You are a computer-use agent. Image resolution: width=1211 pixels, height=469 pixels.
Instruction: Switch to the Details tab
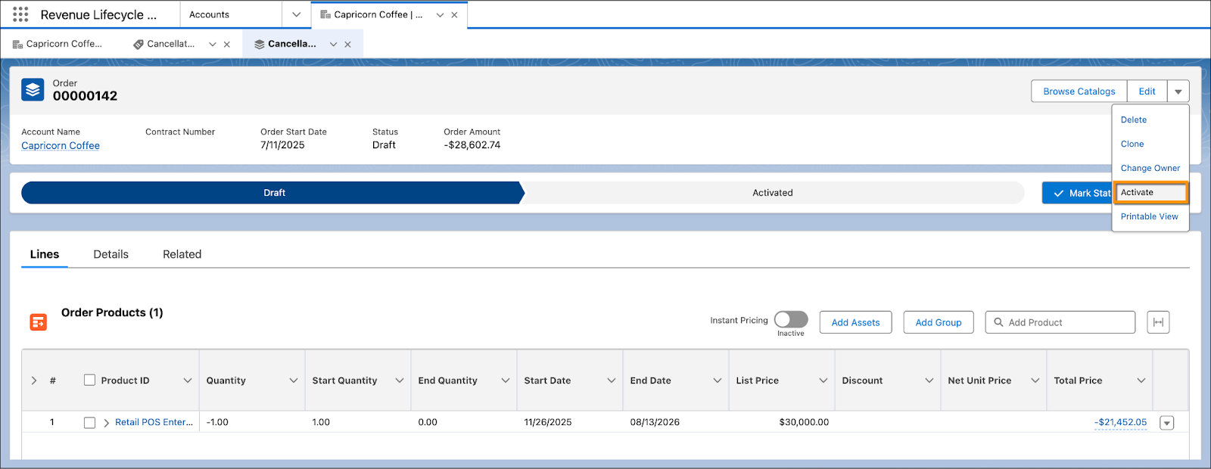click(111, 254)
